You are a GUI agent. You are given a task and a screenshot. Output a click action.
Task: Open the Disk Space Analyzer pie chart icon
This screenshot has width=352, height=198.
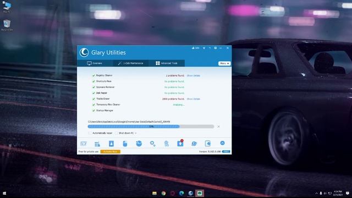click(139, 144)
